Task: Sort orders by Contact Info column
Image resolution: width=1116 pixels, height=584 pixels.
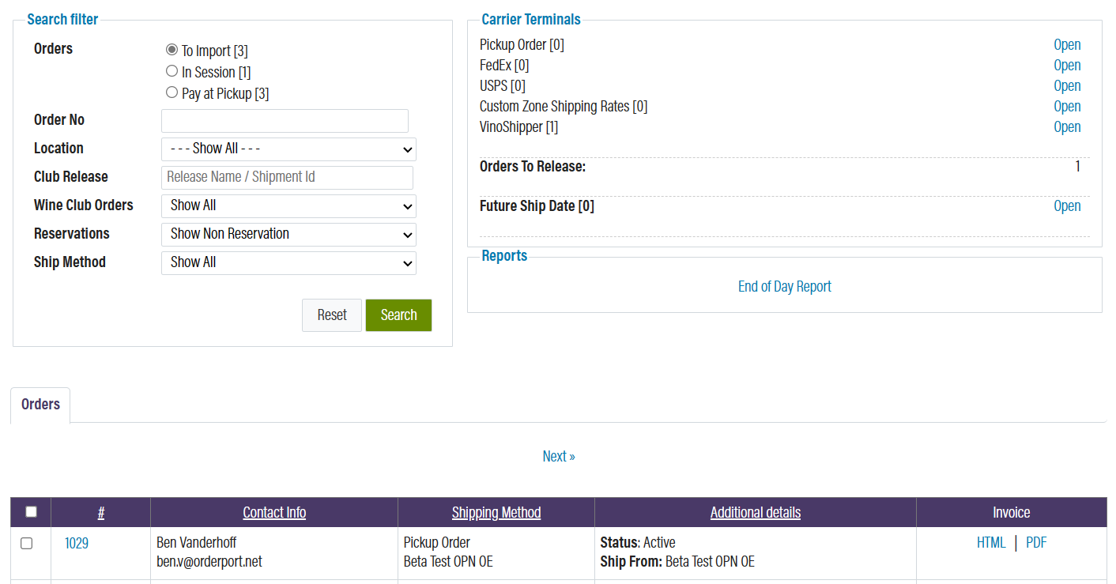Action: pyautogui.click(x=274, y=512)
